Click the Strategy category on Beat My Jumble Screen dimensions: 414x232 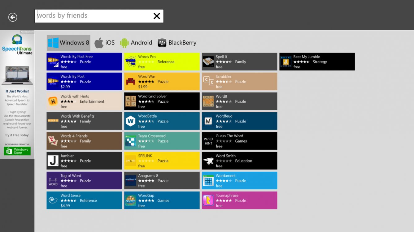point(320,62)
